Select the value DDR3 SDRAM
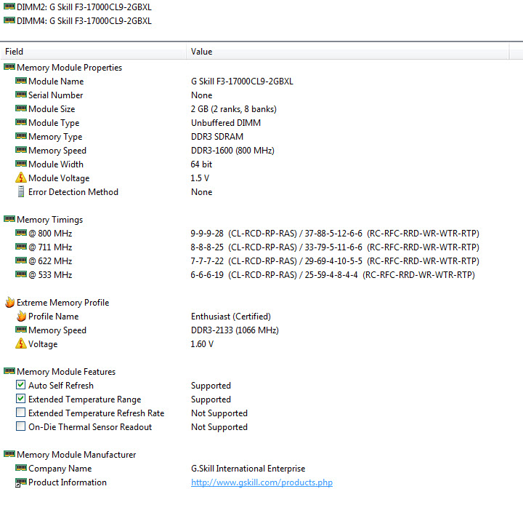 coord(217,137)
